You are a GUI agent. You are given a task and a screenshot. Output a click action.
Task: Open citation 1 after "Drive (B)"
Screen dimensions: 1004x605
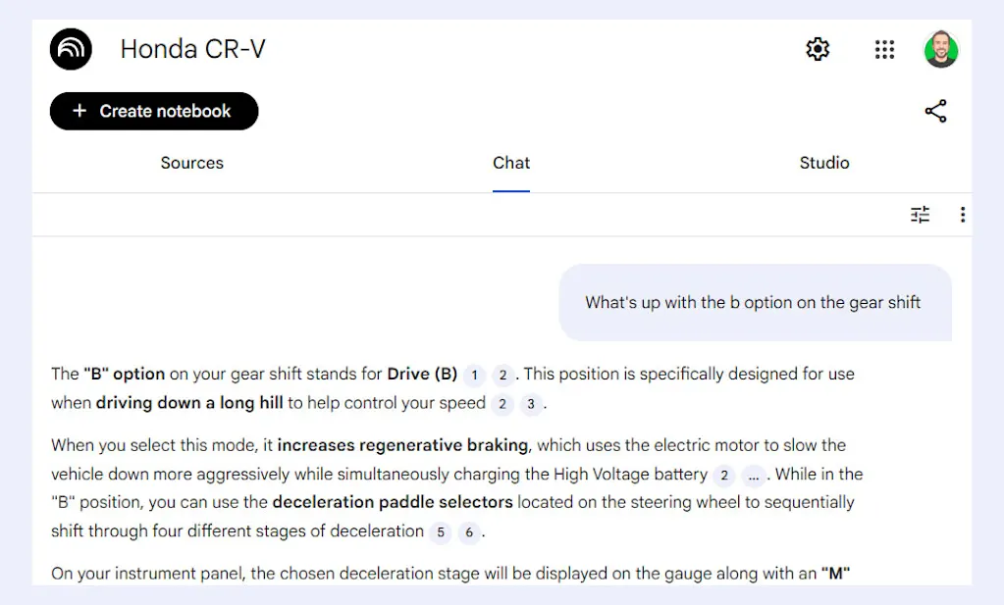tap(474, 375)
